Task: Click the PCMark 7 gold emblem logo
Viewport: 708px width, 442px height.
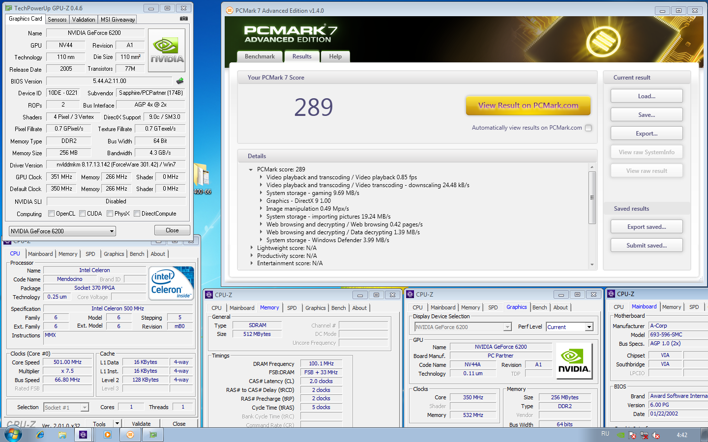Action: point(603,40)
